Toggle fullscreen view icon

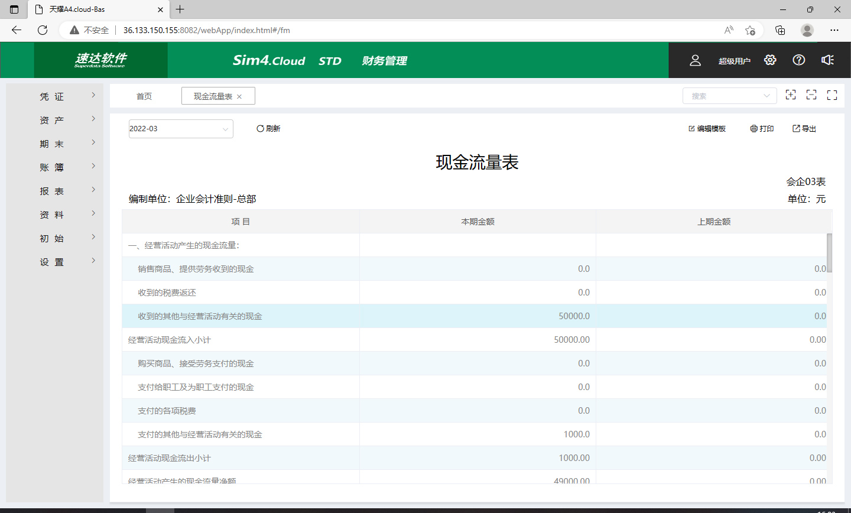[x=832, y=95]
